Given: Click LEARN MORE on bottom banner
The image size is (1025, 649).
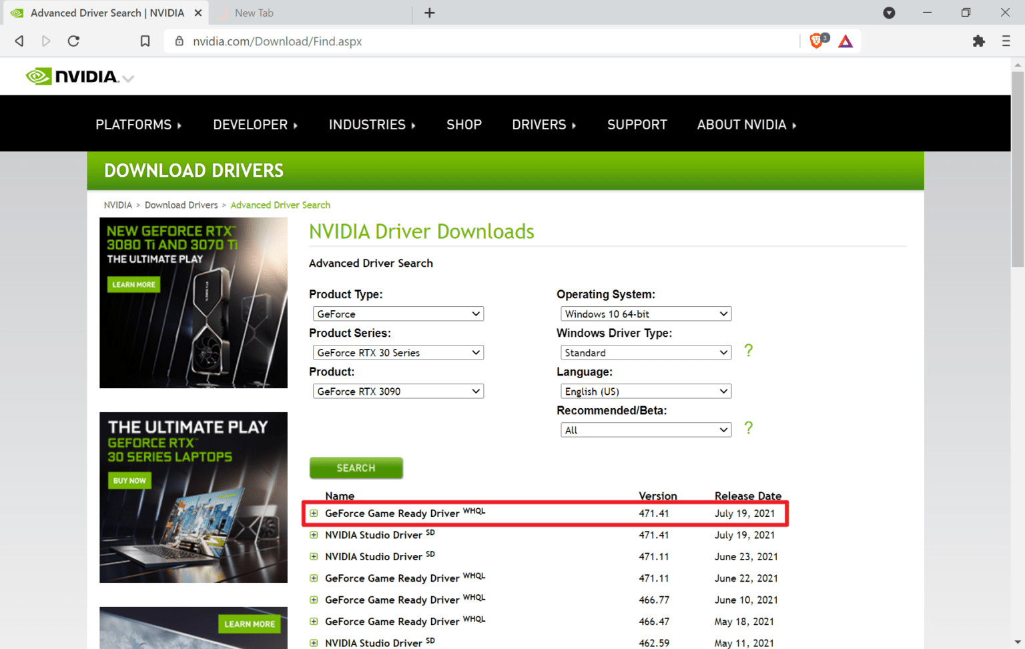Looking at the screenshot, I should coord(250,624).
